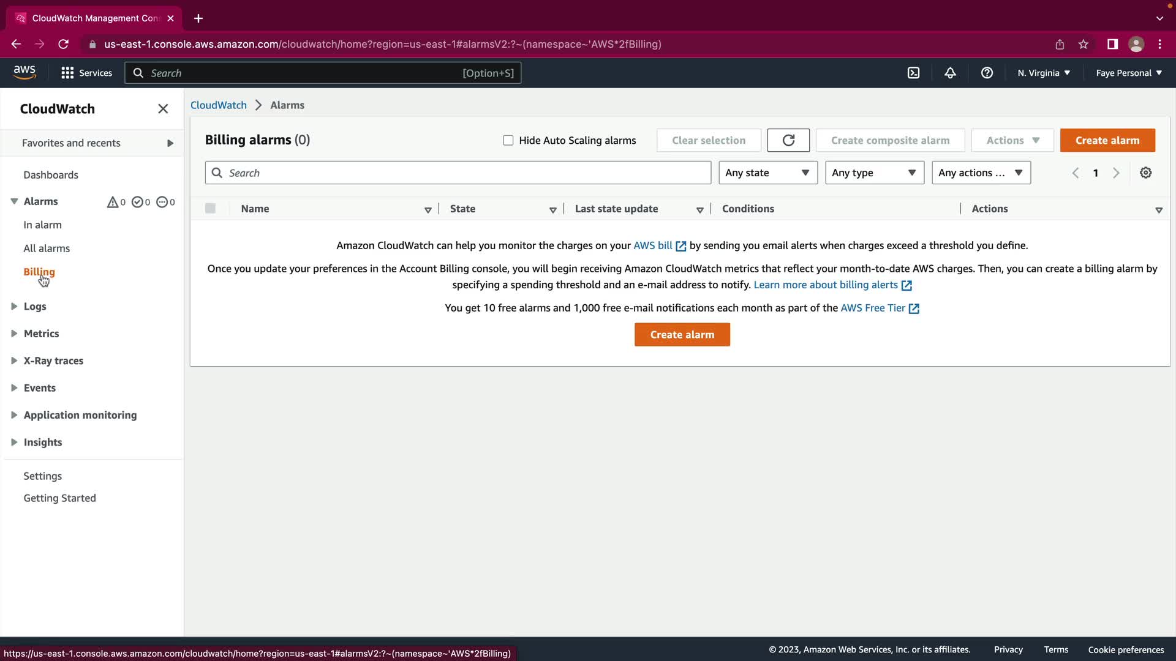This screenshot has width=1176, height=661.
Task: Click the help question mark icon
Action: [x=987, y=73]
